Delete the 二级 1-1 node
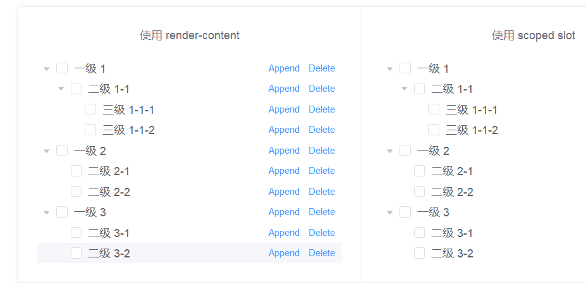The image size is (586, 284). tap(322, 89)
